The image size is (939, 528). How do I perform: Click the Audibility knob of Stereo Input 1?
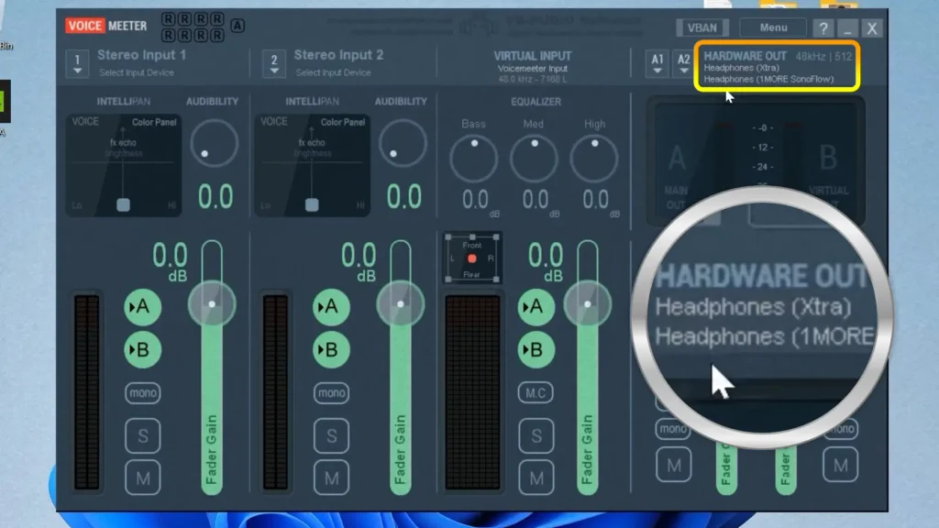(x=214, y=143)
